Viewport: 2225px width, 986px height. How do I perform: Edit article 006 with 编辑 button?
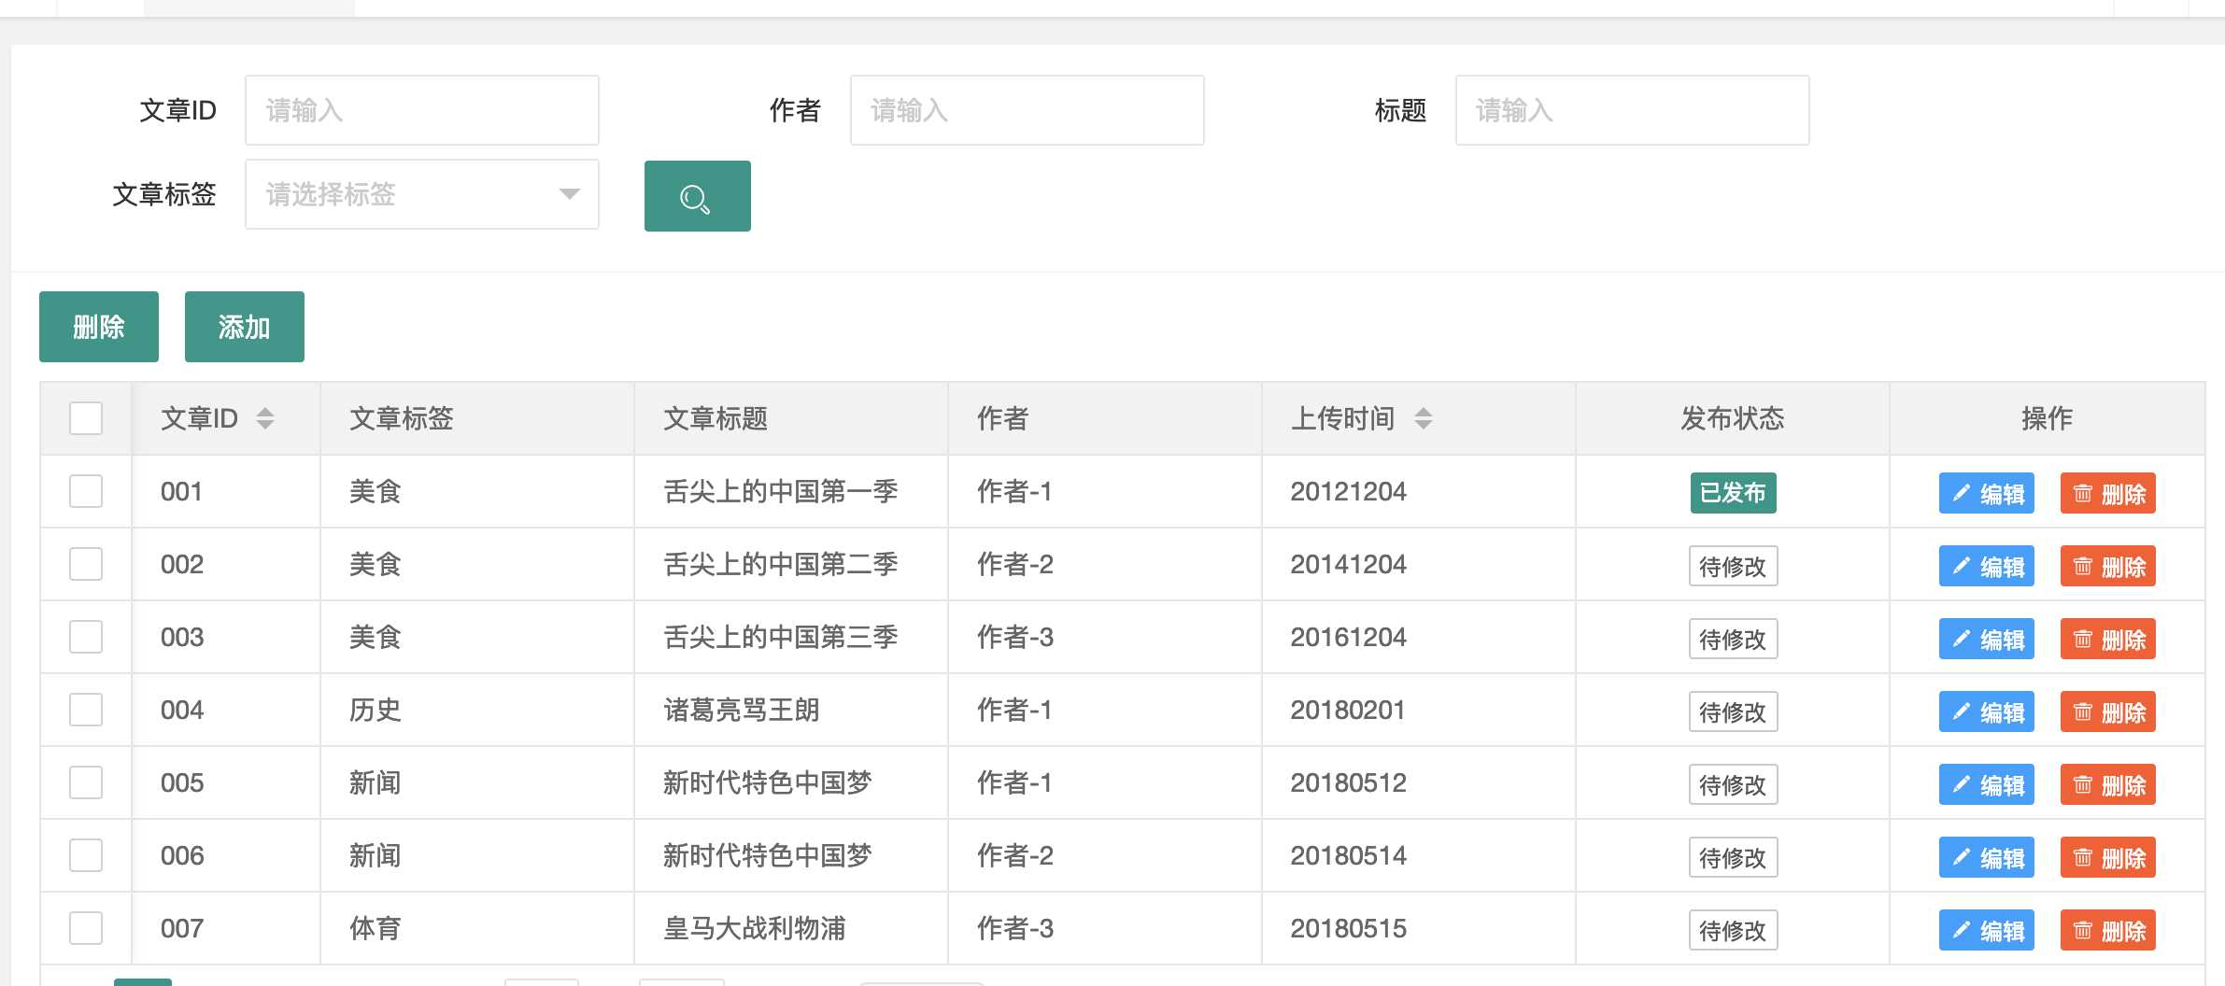(x=1987, y=857)
